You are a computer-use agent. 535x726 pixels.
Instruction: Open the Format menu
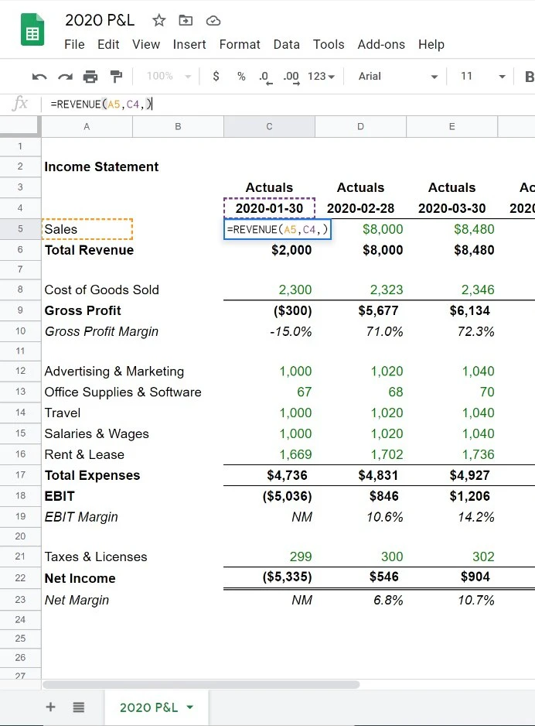240,44
